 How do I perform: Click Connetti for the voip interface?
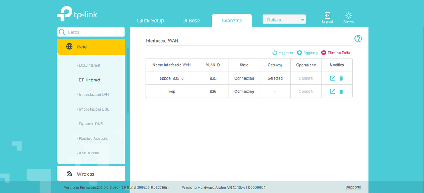pyautogui.click(x=306, y=91)
